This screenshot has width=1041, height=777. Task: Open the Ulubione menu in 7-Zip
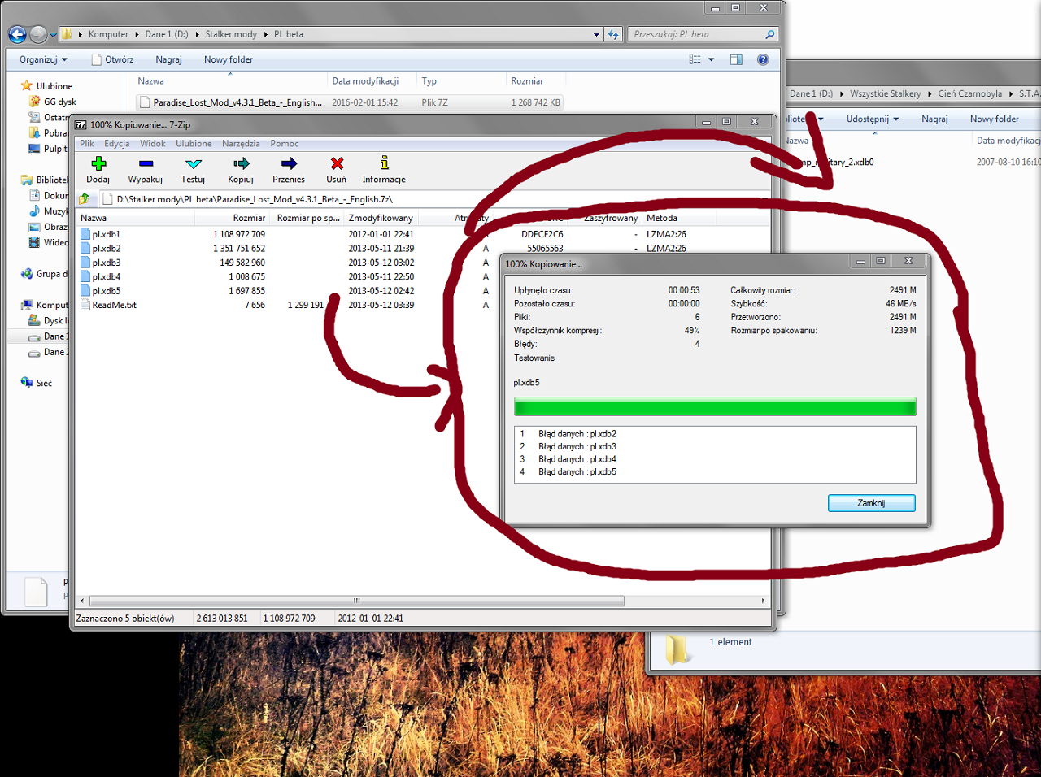point(194,144)
